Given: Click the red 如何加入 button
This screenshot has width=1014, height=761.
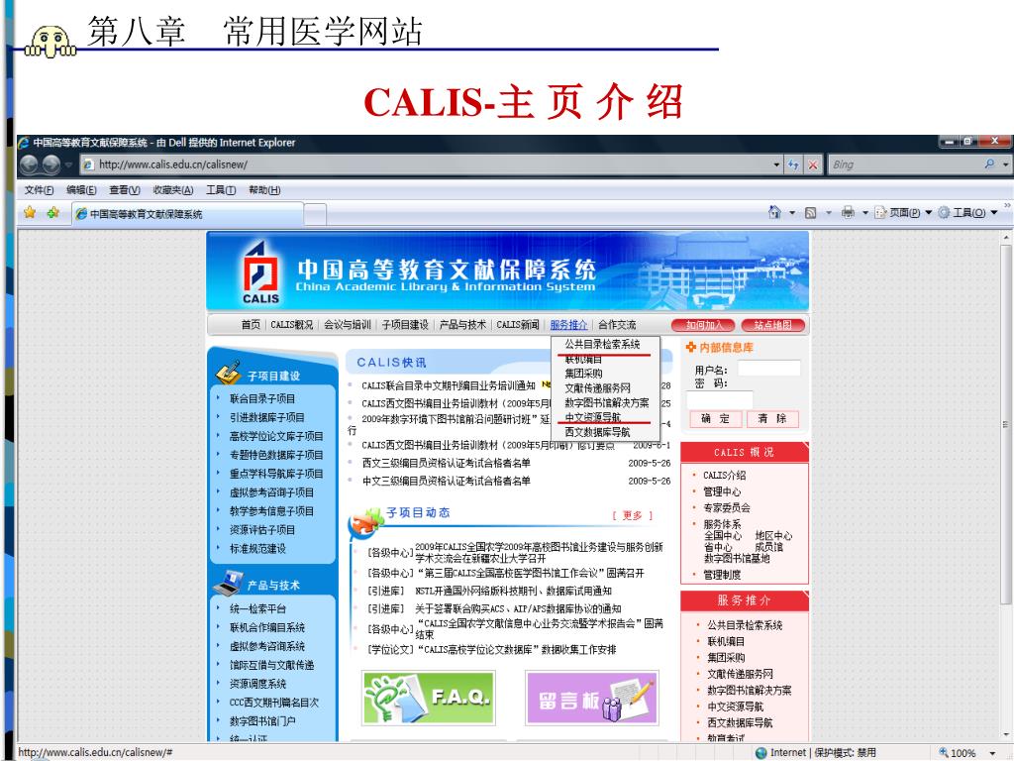Looking at the screenshot, I should click(x=704, y=325).
